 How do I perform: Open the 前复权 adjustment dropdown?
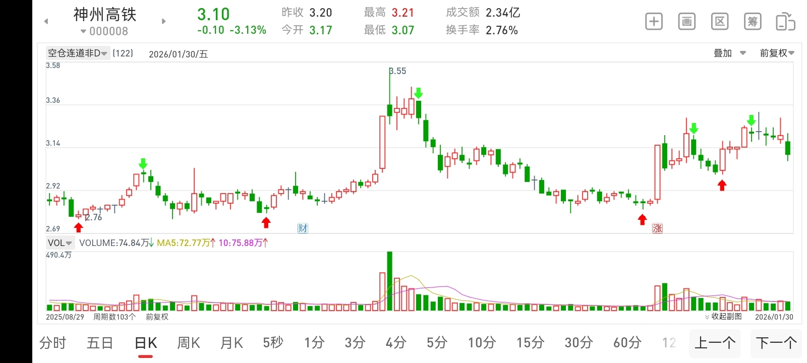pos(777,53)
